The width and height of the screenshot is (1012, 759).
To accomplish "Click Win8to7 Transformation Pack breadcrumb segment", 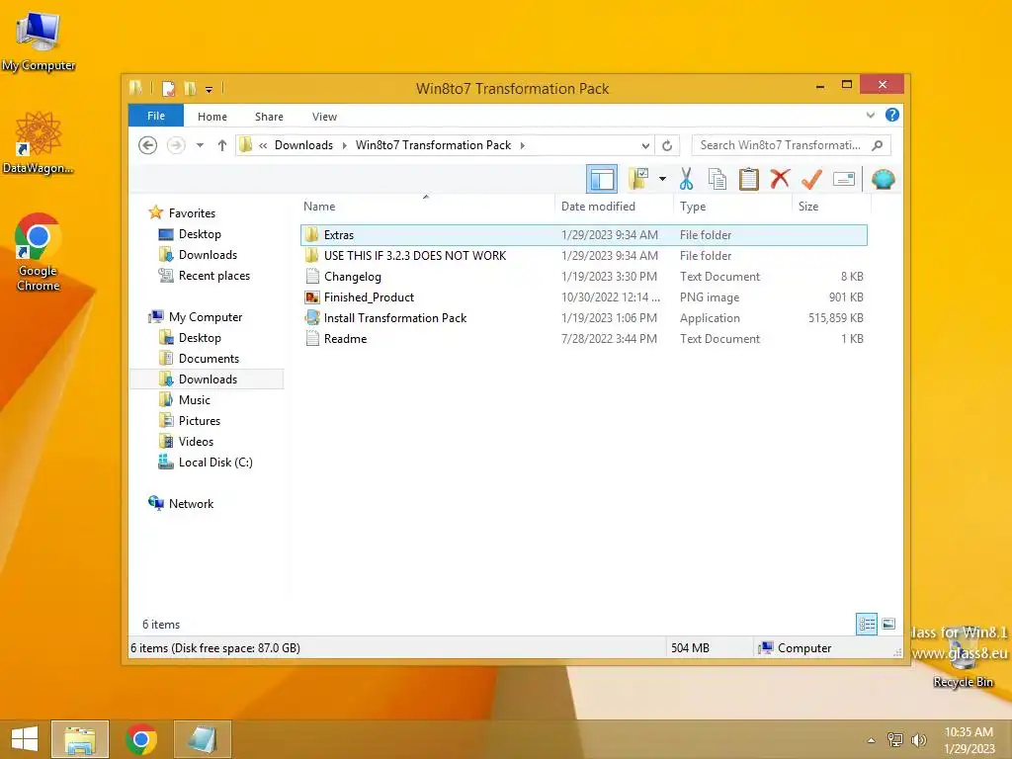I will [433, 145].
